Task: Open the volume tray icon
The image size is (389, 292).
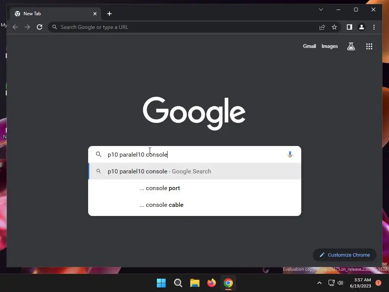Action: click(x=340, y=283)
